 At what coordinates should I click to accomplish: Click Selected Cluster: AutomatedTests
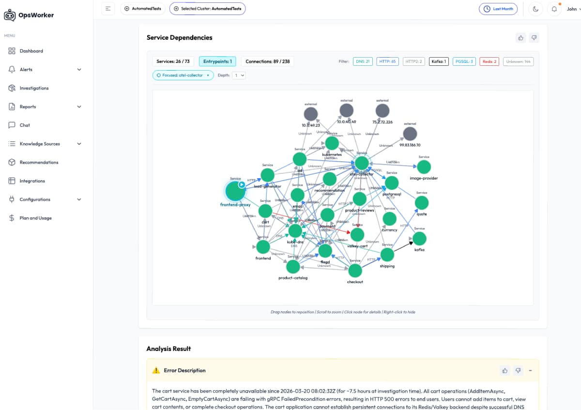(207, 8)
